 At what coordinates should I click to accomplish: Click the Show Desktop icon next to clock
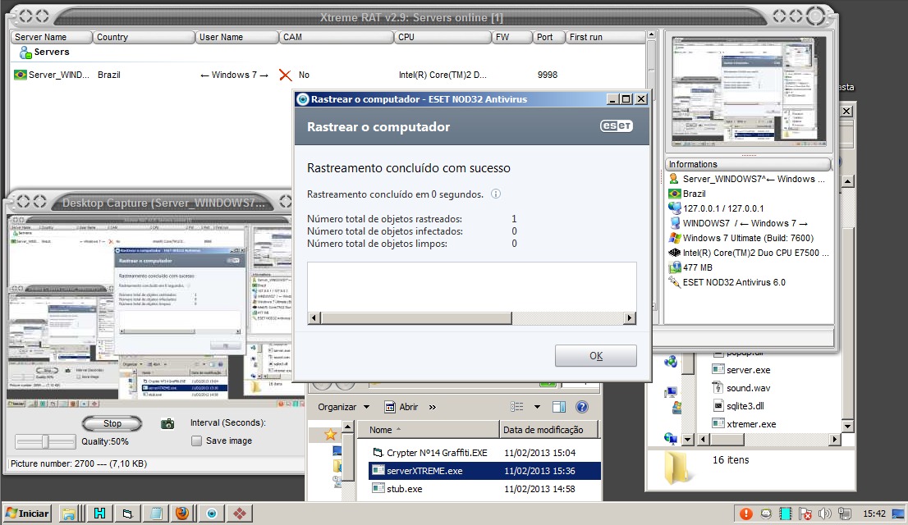click(898, 514)
